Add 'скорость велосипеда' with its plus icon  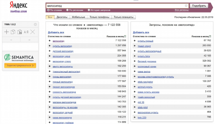coord(50,92)
